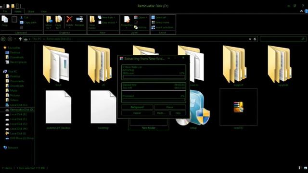Collapse the ribbon with the chevron
Image resolution: width=308 pixels, height=173 pixels.
[302, 11]
